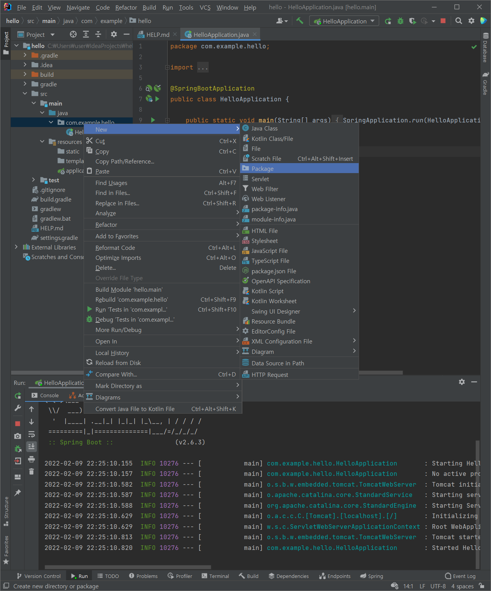Click Down the Stack Trace arrow
Viewport: 491px width, 591px height.
pos(31,422)
